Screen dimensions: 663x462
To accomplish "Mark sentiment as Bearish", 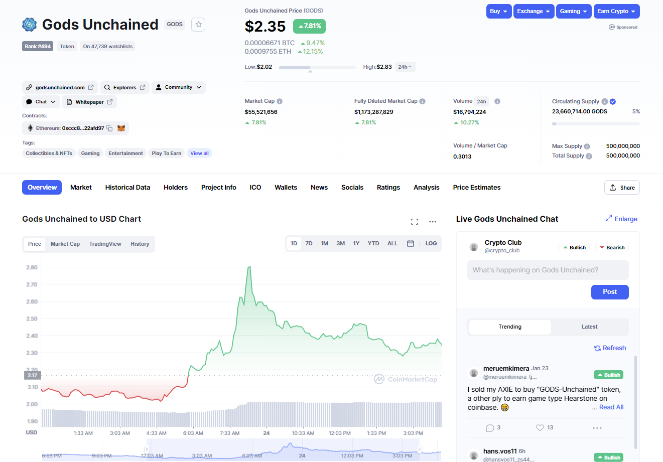I will (x=612, y=248).
